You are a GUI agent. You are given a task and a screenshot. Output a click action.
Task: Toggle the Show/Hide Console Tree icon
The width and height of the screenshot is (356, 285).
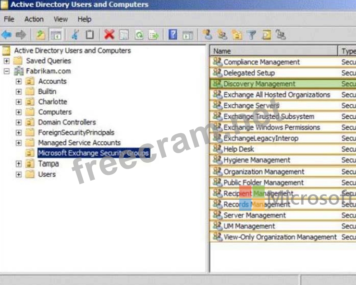coord(56,35)
